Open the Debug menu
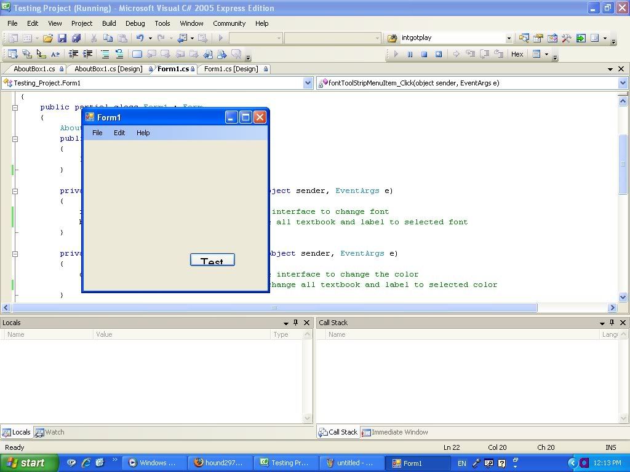 (x=135, y=23)
